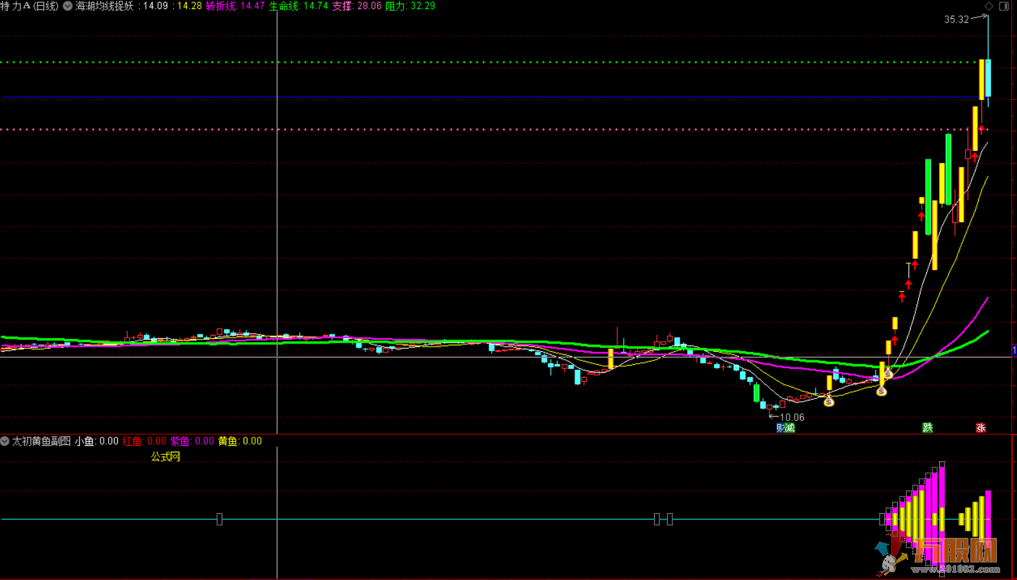This screenshot has height=580, width=1017.
Task: Click the double box marker on sub-chart baseline
Action: pyautogui.click(x=663, y=519)
